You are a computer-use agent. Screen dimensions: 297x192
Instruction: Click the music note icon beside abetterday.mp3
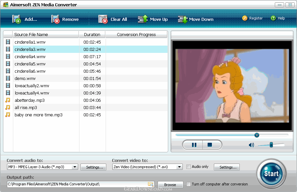point(8,100)
